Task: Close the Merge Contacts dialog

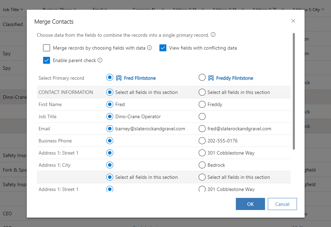Action: point(293,21)
